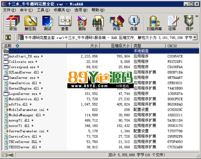This screenshot has height=159, width=201.
Task: Open the 查找 (Find) binoculars tool
Action: click(x=99, y=23)
